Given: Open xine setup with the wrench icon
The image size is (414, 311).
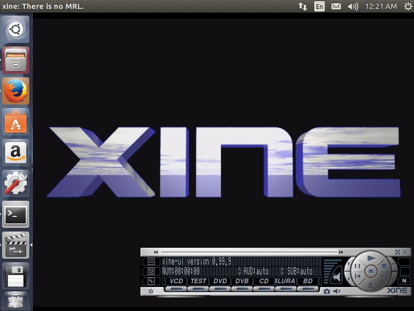Looking at the screenshot, I should click(151, 281).
